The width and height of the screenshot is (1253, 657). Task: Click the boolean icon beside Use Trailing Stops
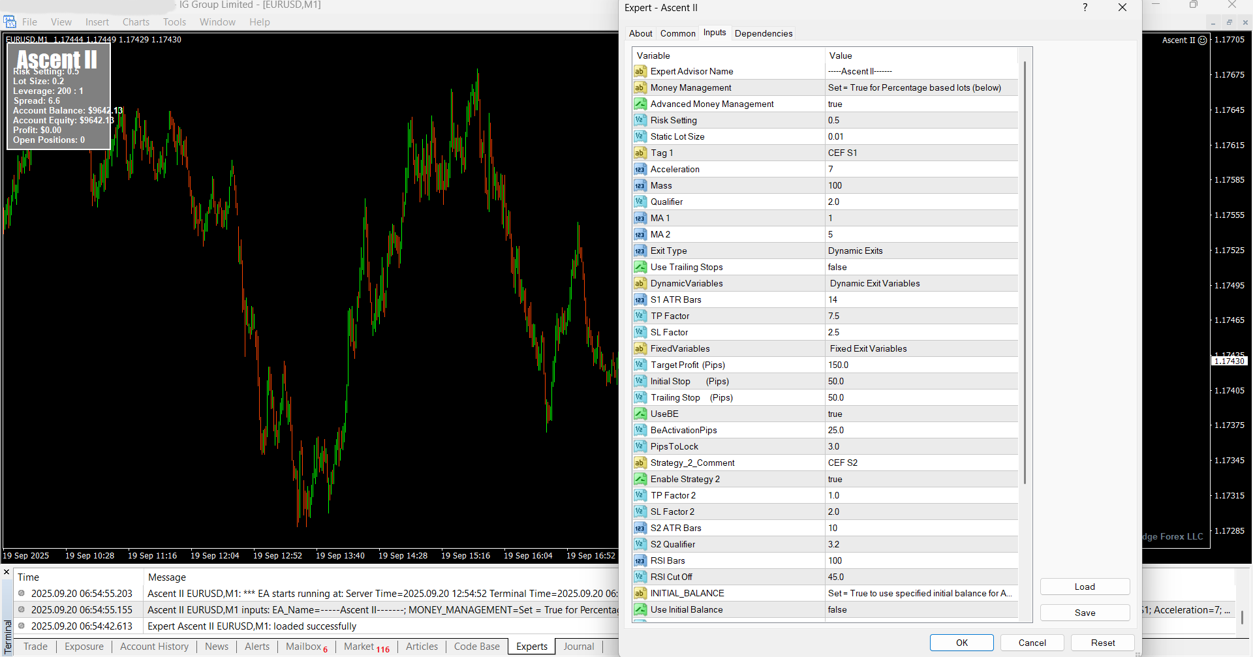(x=640, y=267)
